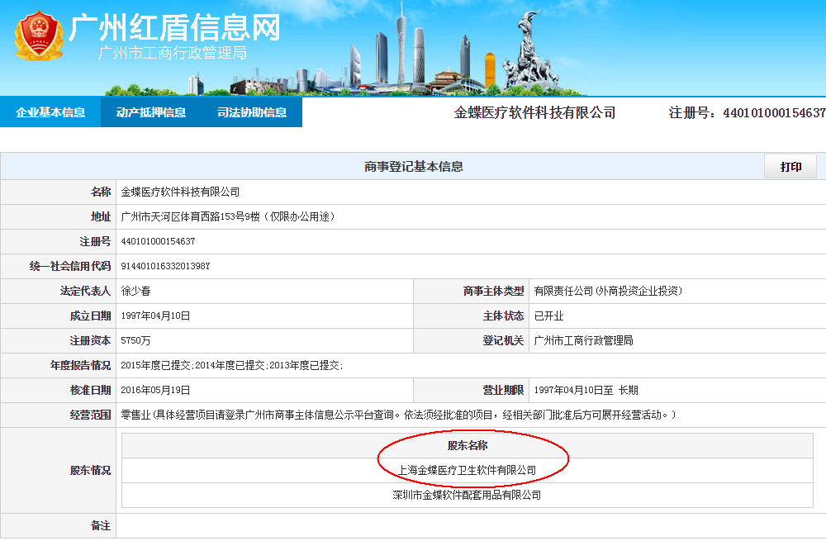
Task: Click the 成立日期 label
Action: (x=90, y=316)
